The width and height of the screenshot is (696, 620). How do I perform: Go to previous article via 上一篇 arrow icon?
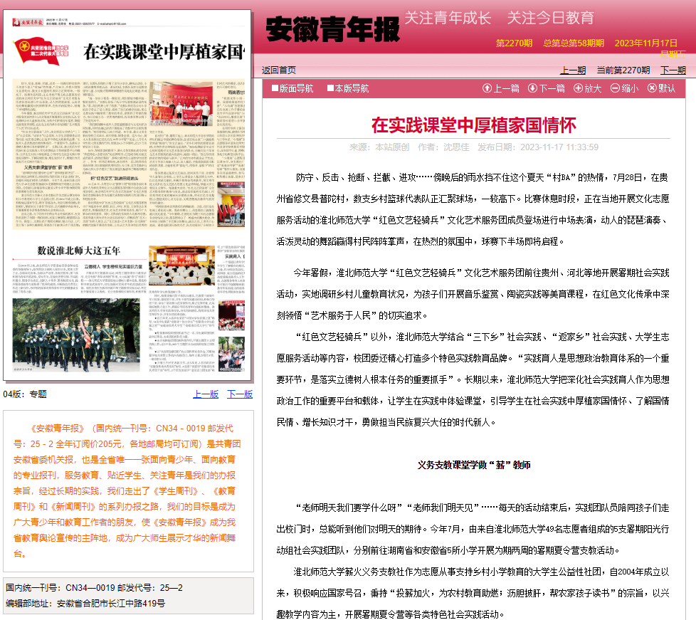click(488, 87)
